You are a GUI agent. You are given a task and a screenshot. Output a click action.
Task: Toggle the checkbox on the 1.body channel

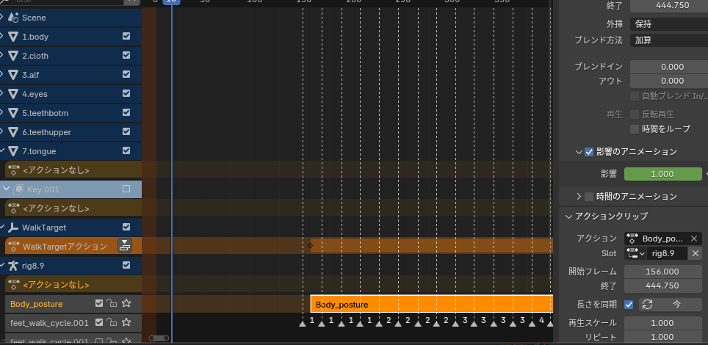[126, 36]
